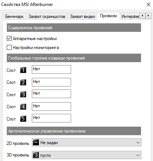This screenshot has width=153, height=161.
Task: Click the slot 3 number icon
Action: tap(23, 94)
